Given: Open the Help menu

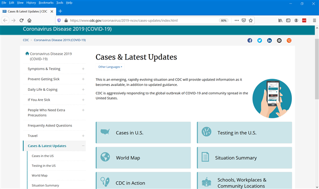Looking at the screenshot, I should (69, 2).
